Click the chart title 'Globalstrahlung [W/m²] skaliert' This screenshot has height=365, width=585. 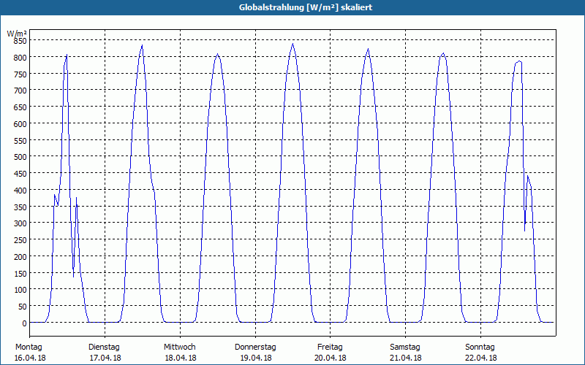coord(306,7)
